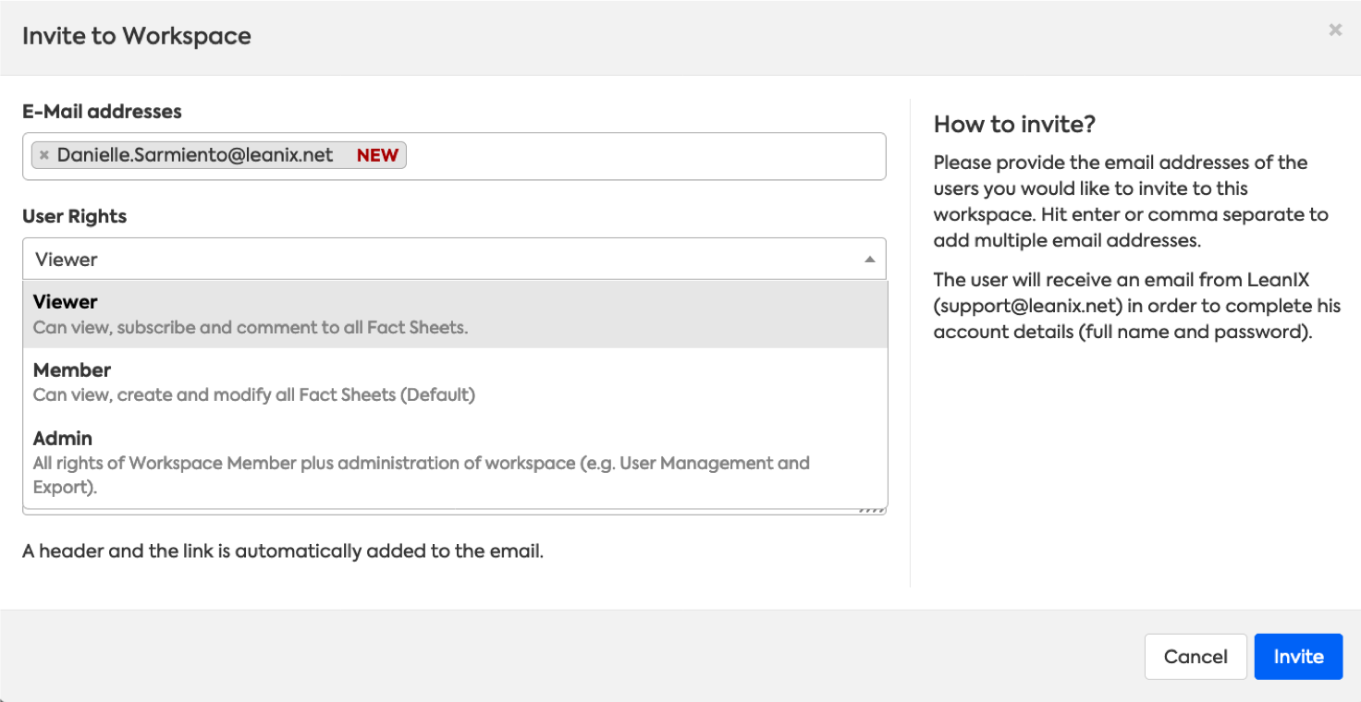Click the email instructions paragraph in help panel
This screenshot has width=1361, height=702.
(x=1131, y=201)
